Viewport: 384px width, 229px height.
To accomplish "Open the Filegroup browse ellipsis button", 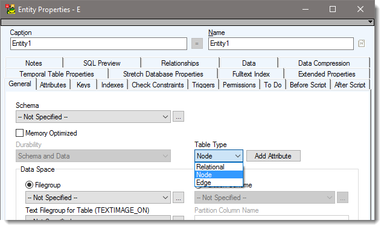I will click(178, 198).
